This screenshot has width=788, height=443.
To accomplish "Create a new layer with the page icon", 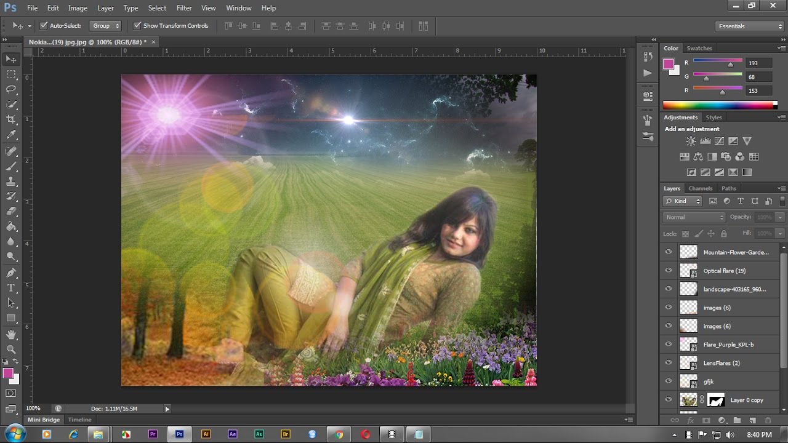I will tap(752, 420).
